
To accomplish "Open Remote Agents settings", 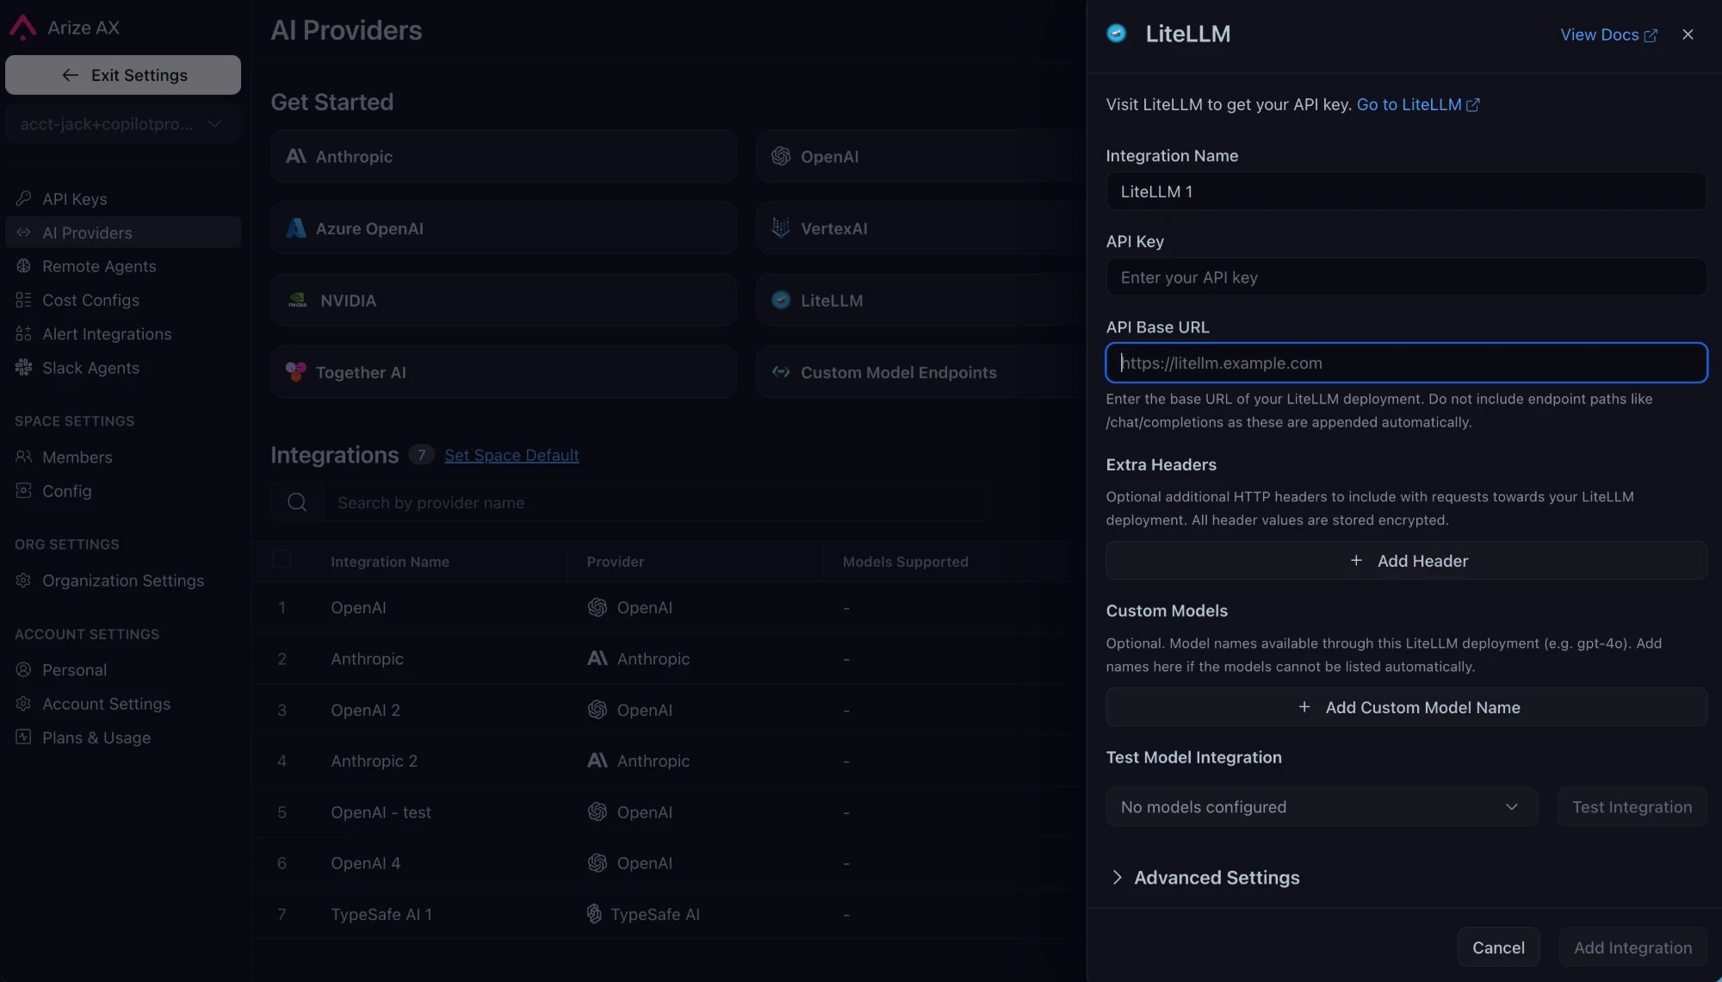I will (123, 266).
